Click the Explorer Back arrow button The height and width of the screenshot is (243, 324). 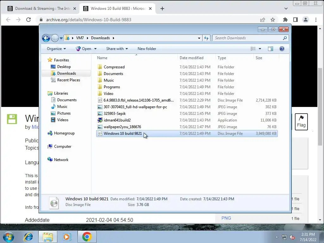click(46, 38)
